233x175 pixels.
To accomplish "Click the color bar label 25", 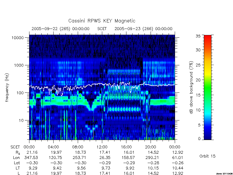I will coord(198,65).
